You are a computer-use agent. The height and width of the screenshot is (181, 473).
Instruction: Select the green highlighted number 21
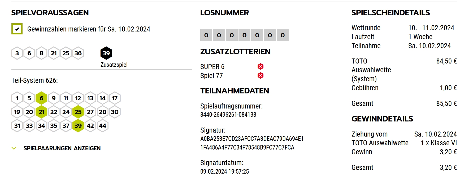(x=41, y=112)
